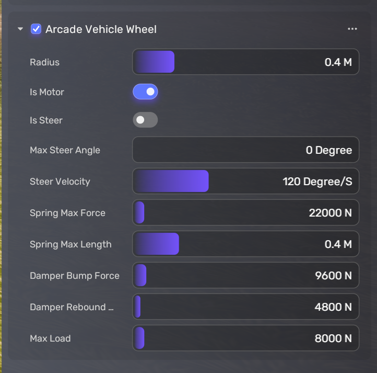Turn off the Is Motor switch
Image resolution: width=377 pixels, height=373 pixels.
[x=145, y=92]
